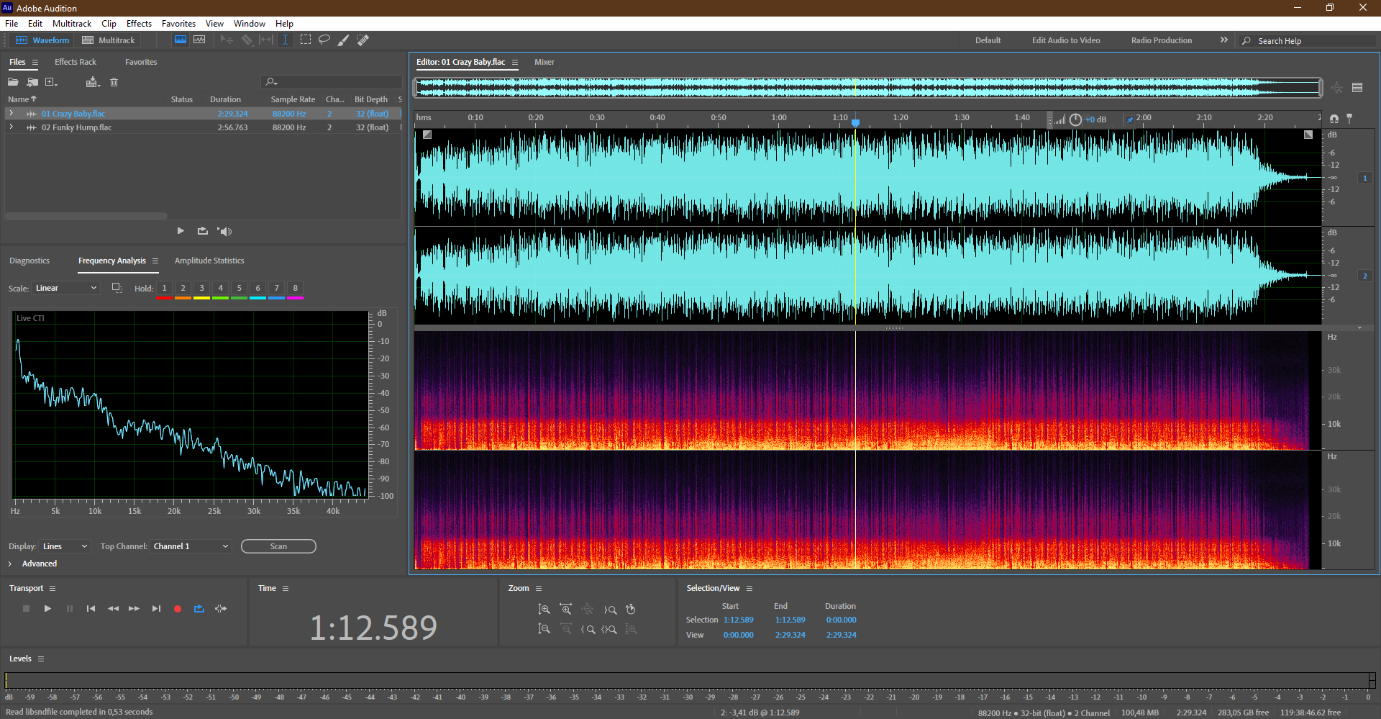Toggle Skip Selection in Transport panel
Image resolution: width=1381 pixels, height=719 pixels.
coord(221,609)
